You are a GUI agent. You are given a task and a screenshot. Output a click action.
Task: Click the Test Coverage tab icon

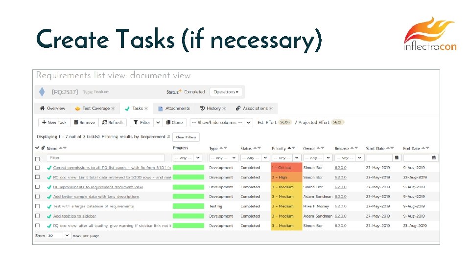78,109
